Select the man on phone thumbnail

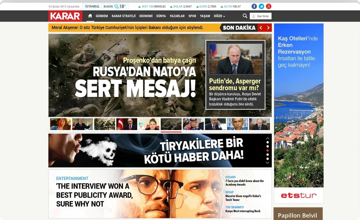(215, 124)
